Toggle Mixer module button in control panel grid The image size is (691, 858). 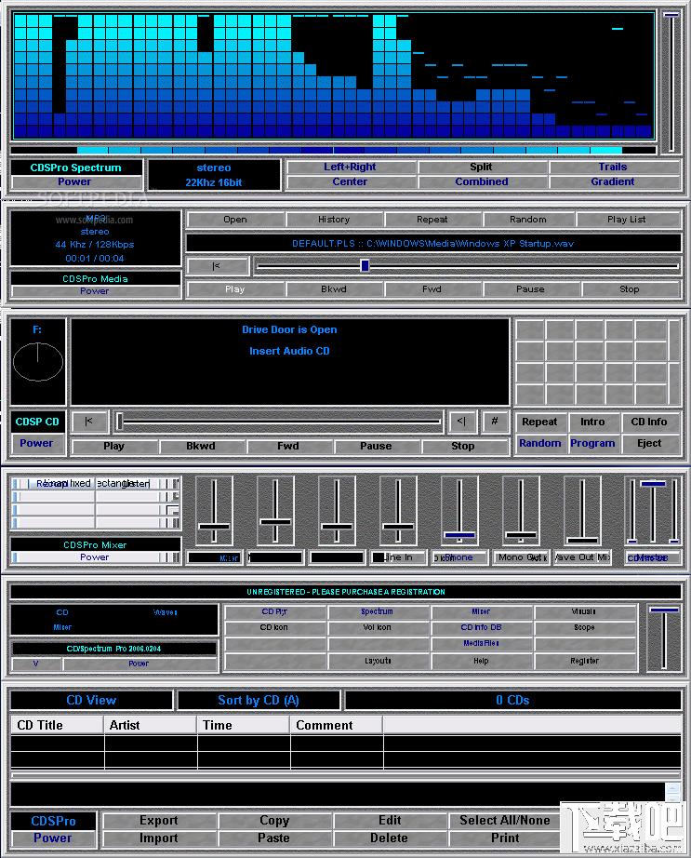pos(481,611)
